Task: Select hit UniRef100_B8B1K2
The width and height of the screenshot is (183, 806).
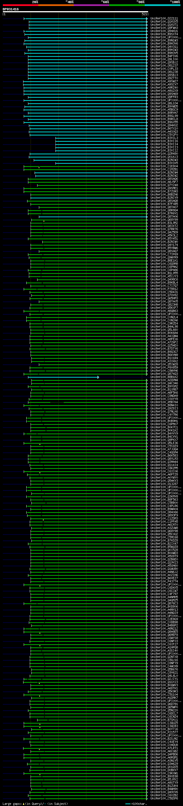Action: point(164,377)
